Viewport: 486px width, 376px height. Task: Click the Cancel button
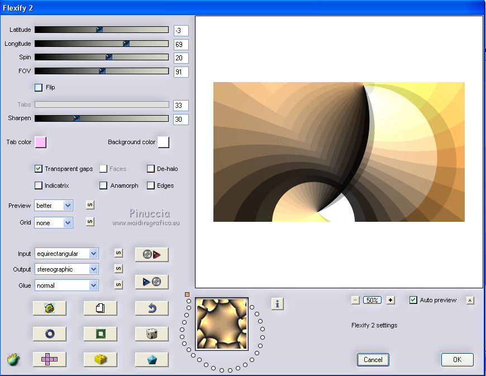tap(373, 360)
